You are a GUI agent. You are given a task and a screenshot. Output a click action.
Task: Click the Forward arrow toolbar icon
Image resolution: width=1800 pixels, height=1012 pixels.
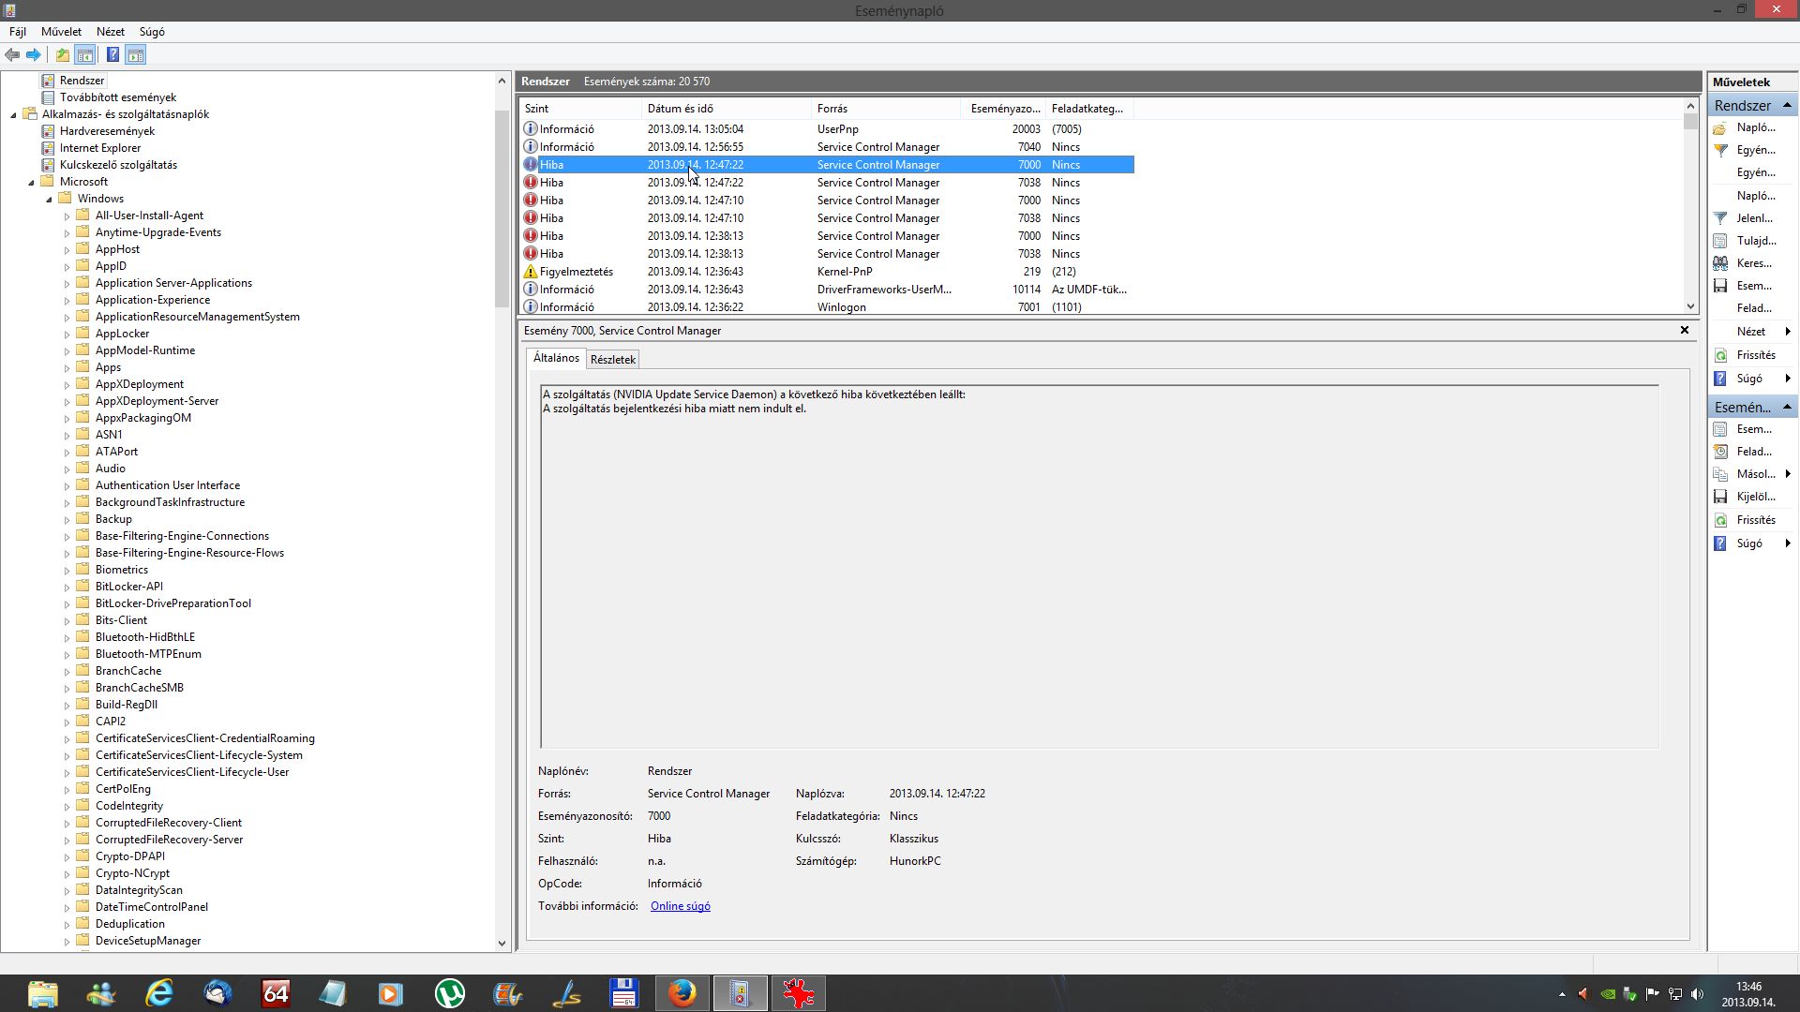(x=34, y=55)
